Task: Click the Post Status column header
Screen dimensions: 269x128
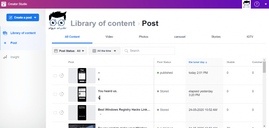Action: coord(164,62)
